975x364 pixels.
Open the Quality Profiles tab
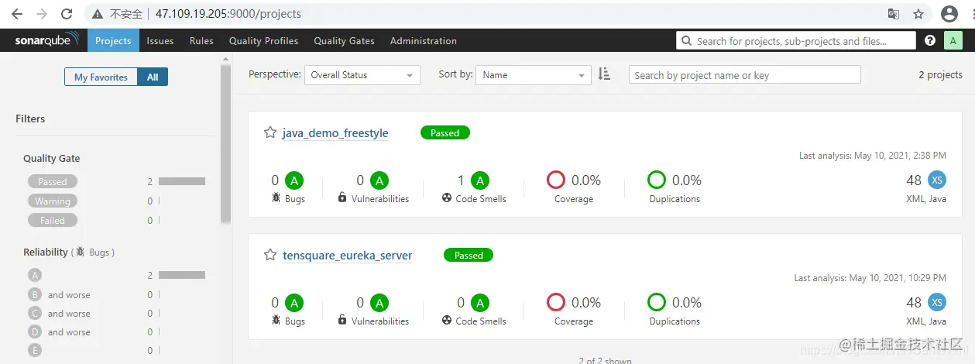coord(263,40)
